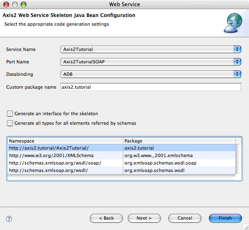Click the window resize grip corner
Image resolution: width=249 pixels, height=230 pixels.
246,227
